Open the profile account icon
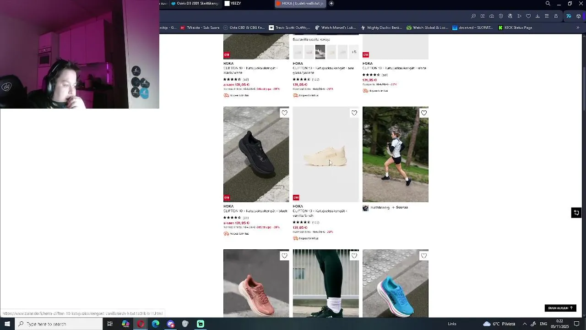Viewport: 586px width, 330px height. point(556,16)
